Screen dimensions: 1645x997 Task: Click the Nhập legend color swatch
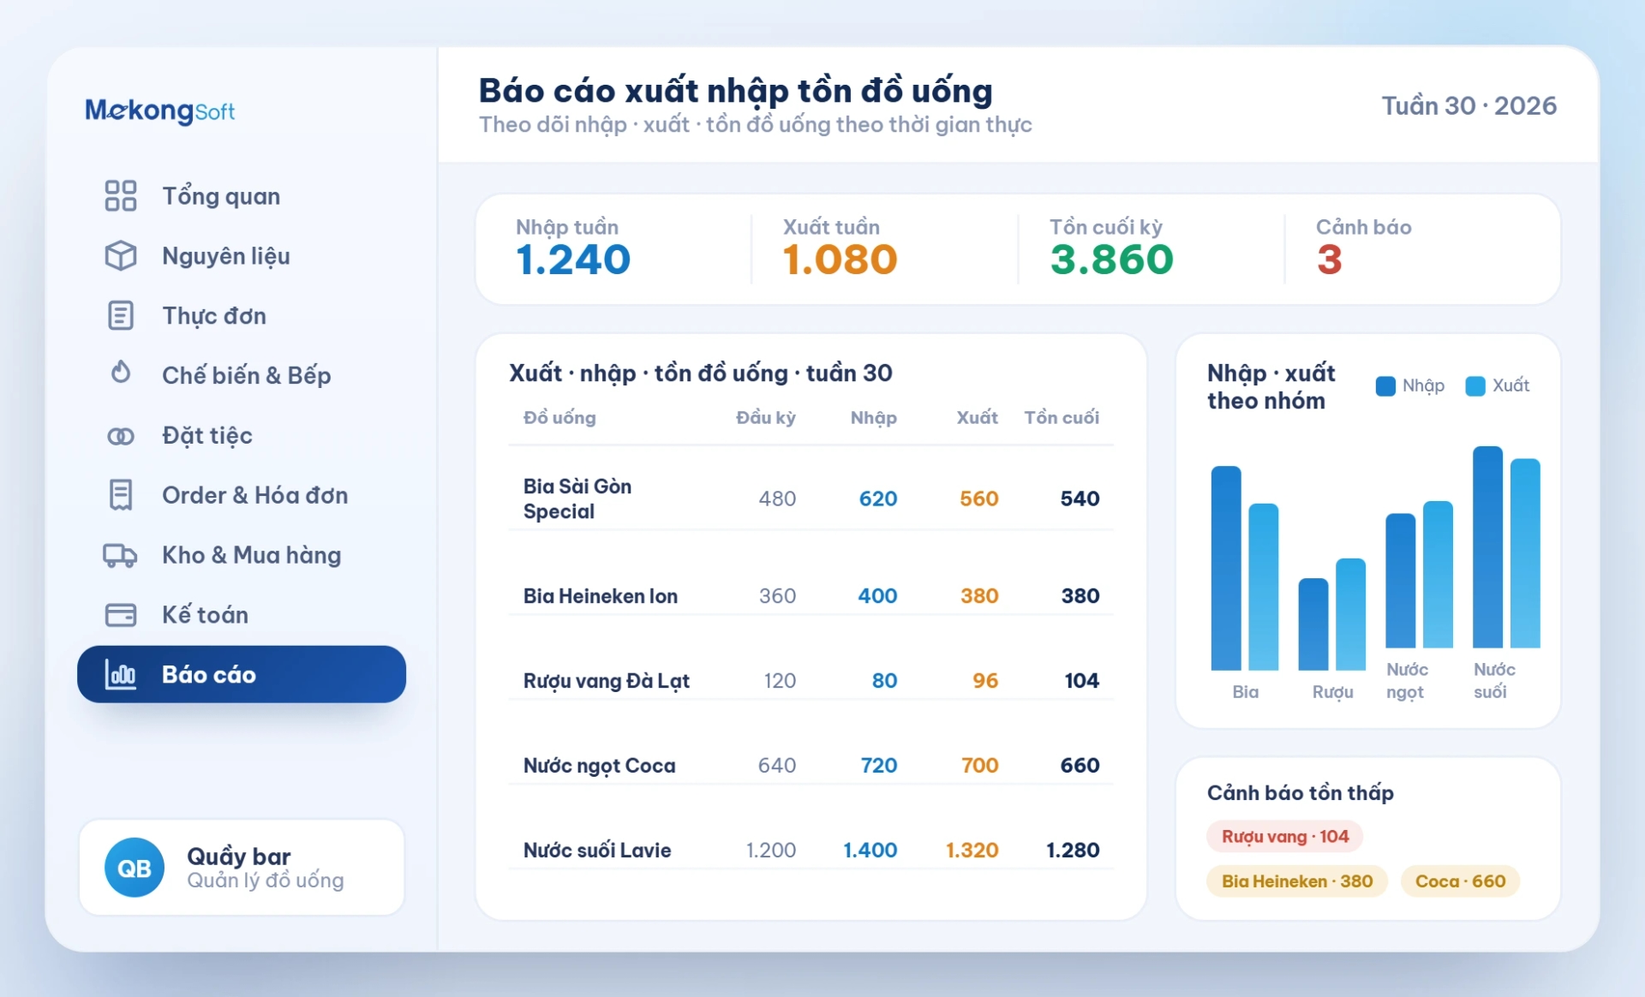[1385, 386]
